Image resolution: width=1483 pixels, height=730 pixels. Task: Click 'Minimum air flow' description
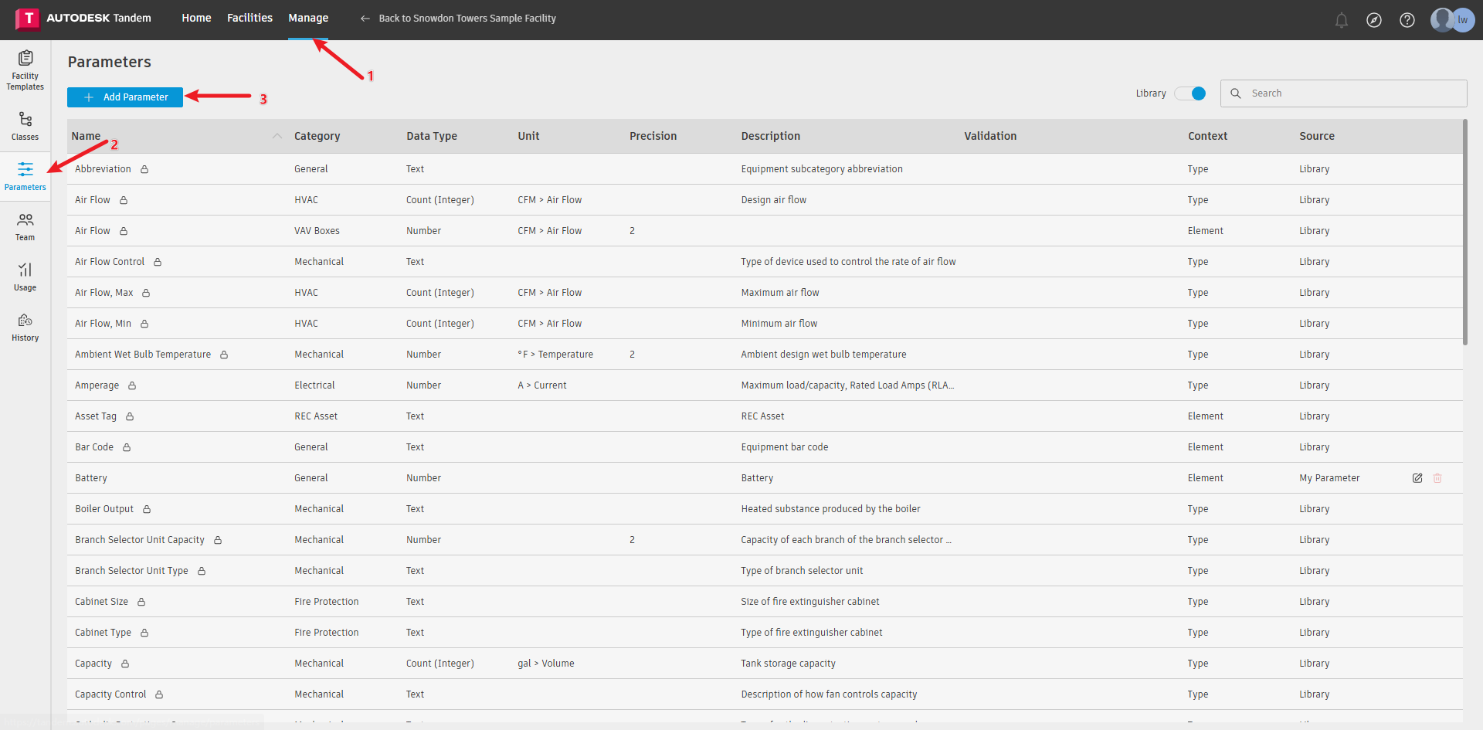click(x=779, y=324)
